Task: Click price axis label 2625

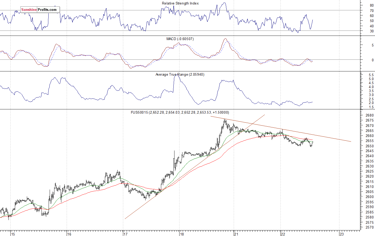Action: [x=370, y=171]
